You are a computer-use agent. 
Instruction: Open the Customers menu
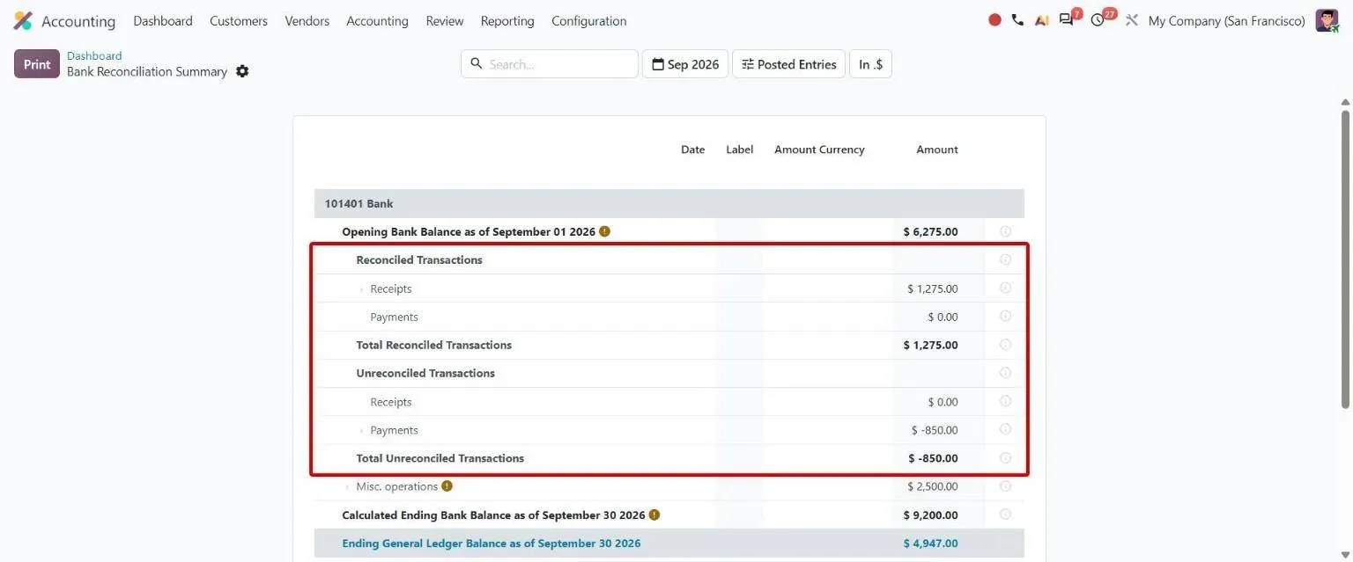pyautogui.click(x=239, y=21)
